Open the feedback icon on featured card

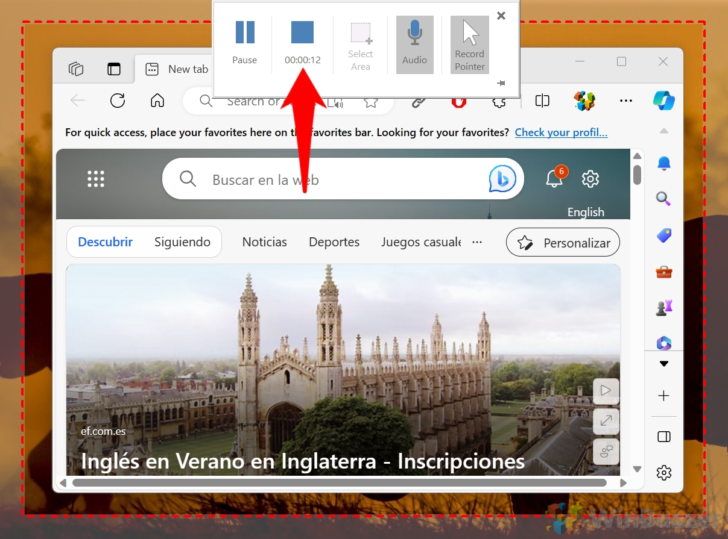point(606,450)
